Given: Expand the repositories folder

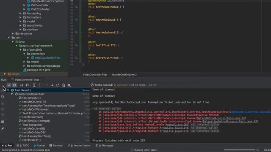Looking at the screenshot, I should (20, 25).
